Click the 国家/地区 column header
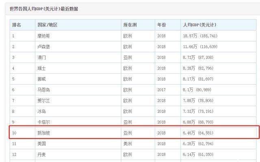The width and height of the screenshot is (260, 162). tap(47, 25)
